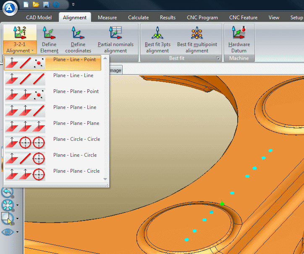Switch to the CAD Model tab
Screen dimensions: 304x254
(39, 18)
